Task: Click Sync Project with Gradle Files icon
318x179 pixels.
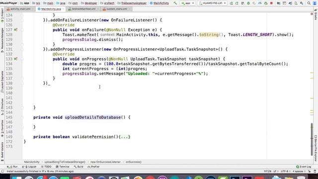Action: [x=290, y=3]
